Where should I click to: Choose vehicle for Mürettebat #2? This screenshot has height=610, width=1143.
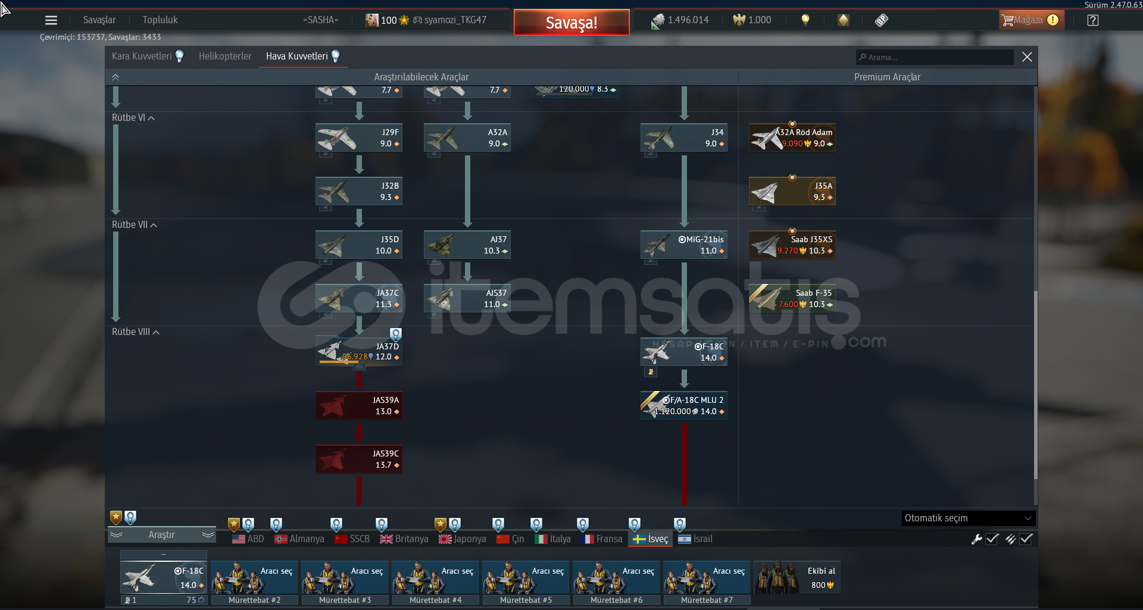coord(254,578)
